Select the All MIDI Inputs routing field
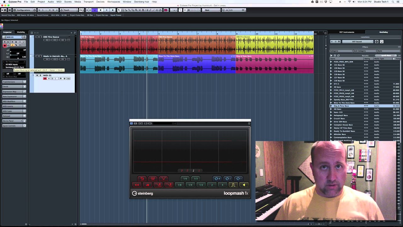Viewport: 403px width, 227px height. click(14, 64)
